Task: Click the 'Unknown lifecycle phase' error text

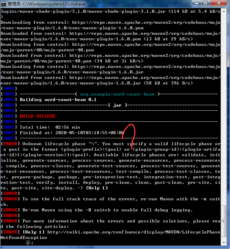Action: point(54,144)
